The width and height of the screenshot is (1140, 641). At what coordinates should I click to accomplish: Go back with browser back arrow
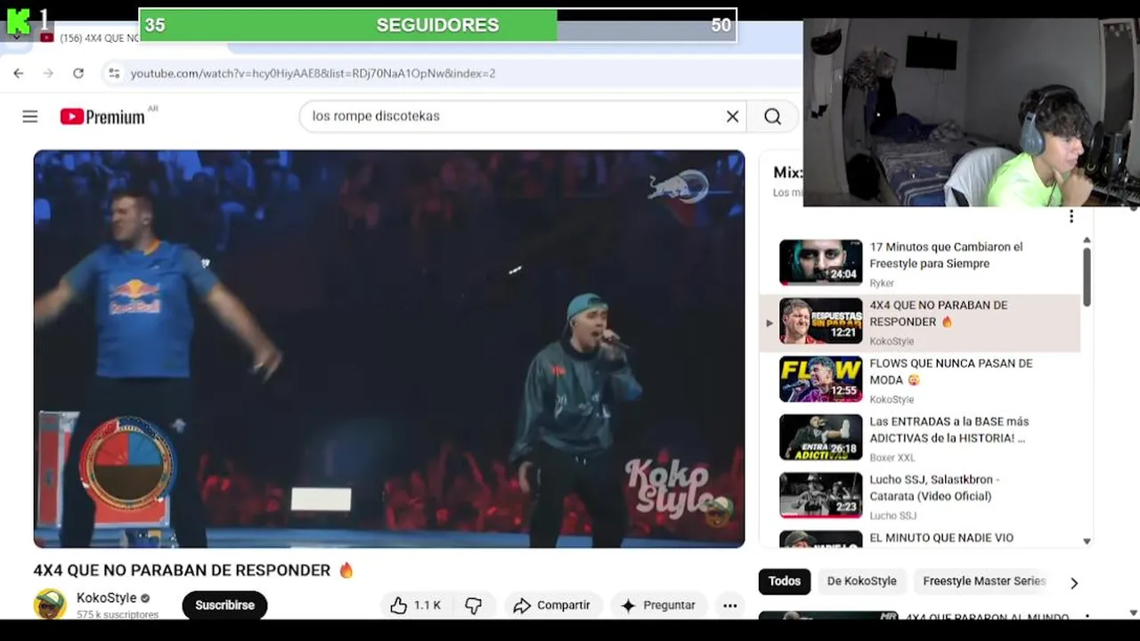click(x=19, y=73)
